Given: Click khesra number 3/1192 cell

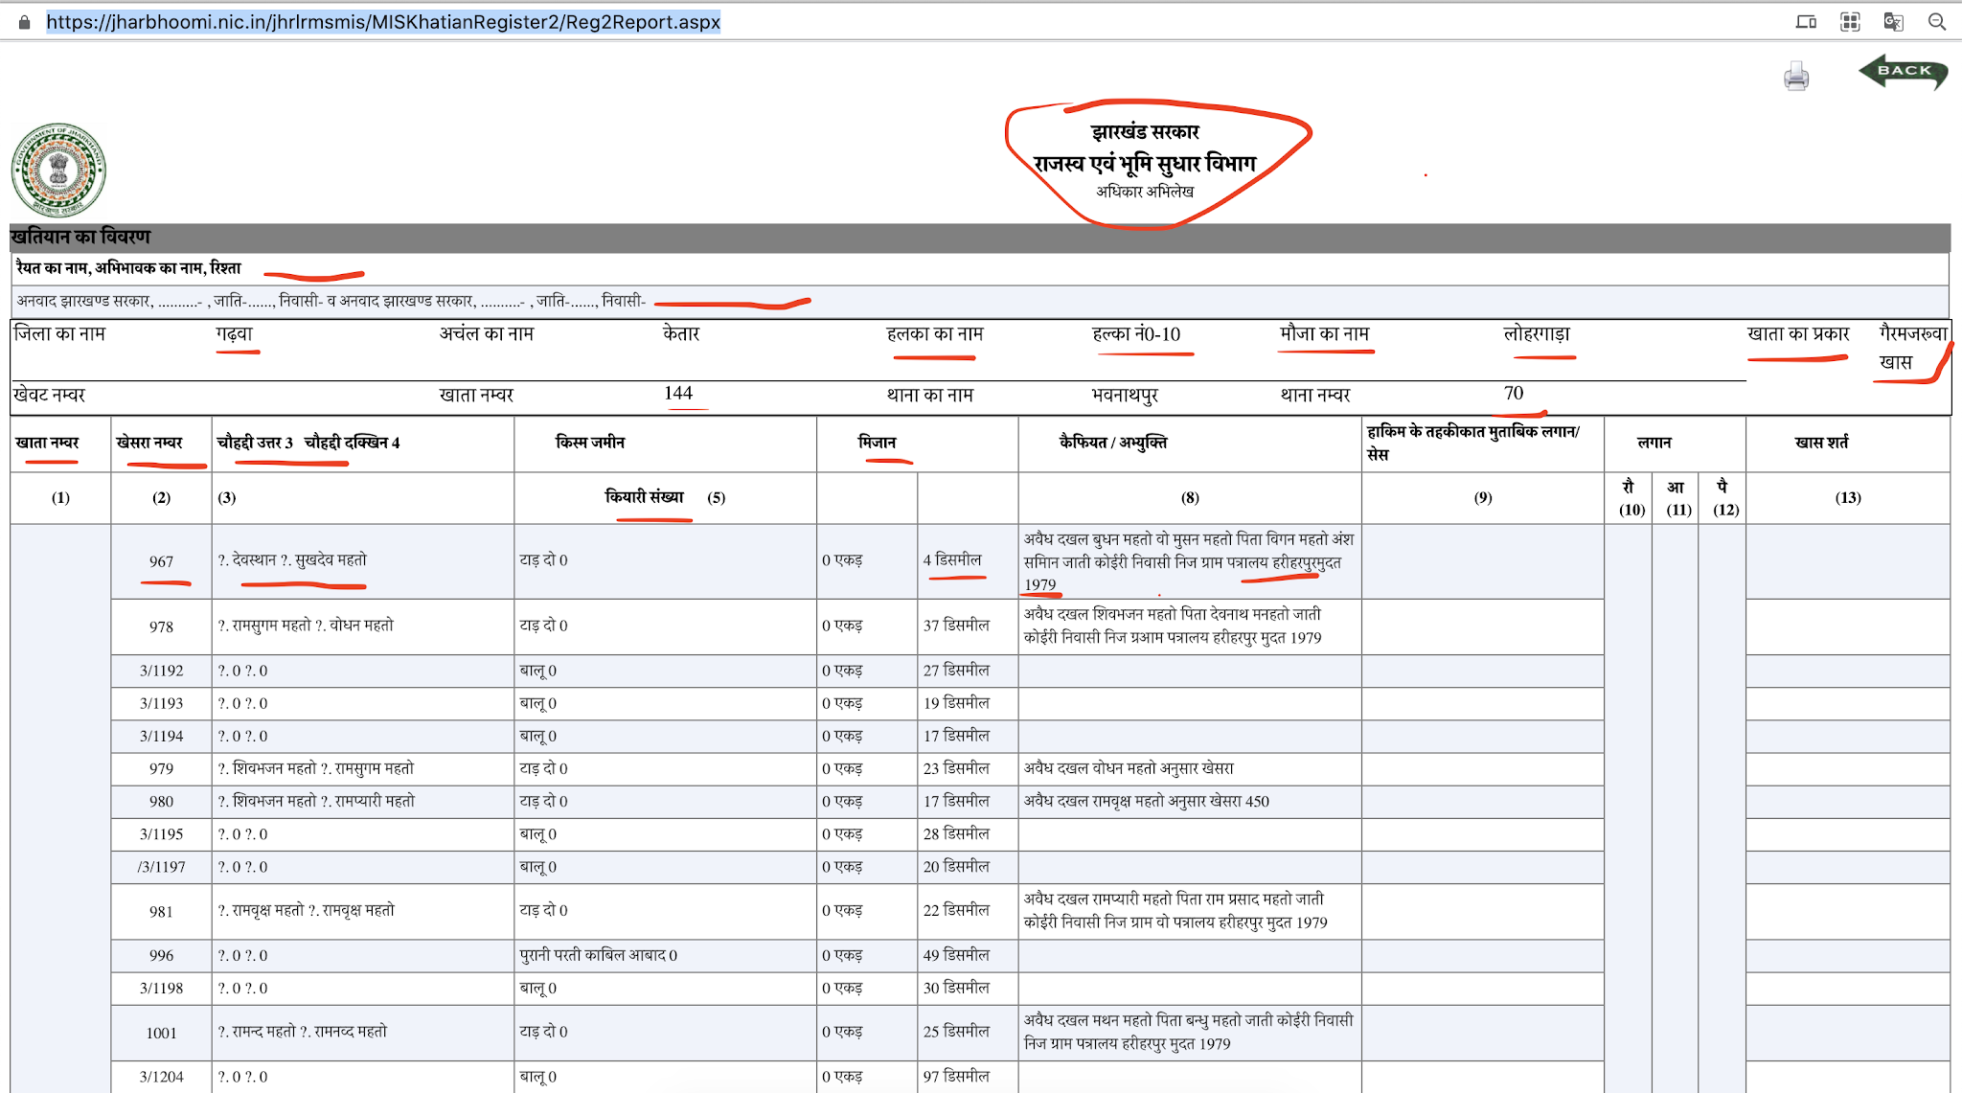Looking at the screenshot, I should pyautogui.click(x=161, y=671).
